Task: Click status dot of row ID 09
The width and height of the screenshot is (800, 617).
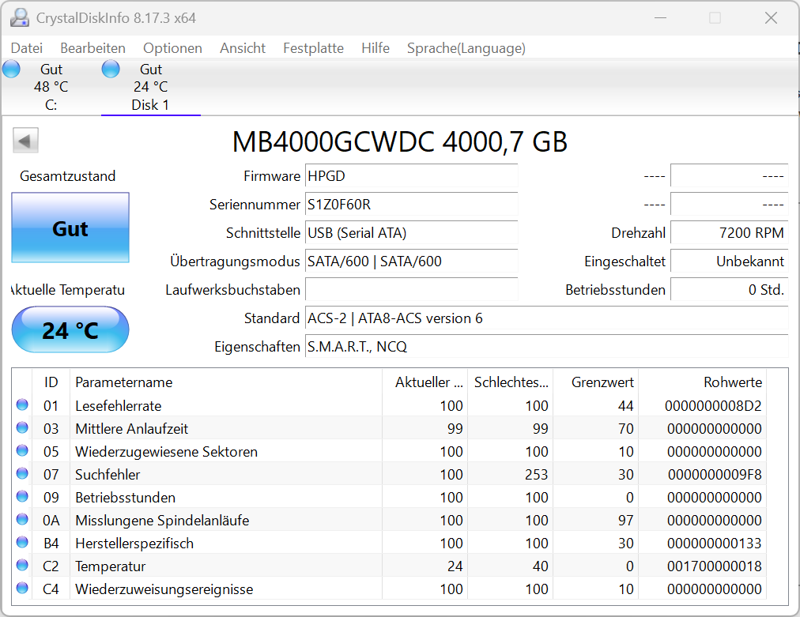Action: coord(22,497)
